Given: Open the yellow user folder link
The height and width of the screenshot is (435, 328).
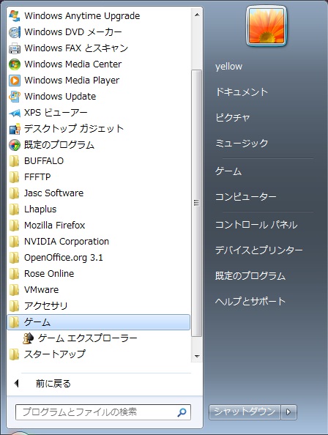Looking at the screenshot, I should pyautogui.click(x=228, y=67).
